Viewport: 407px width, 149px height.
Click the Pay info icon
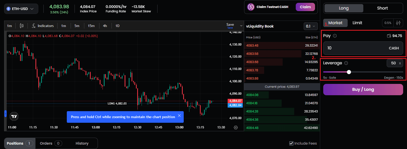point(335,36)
